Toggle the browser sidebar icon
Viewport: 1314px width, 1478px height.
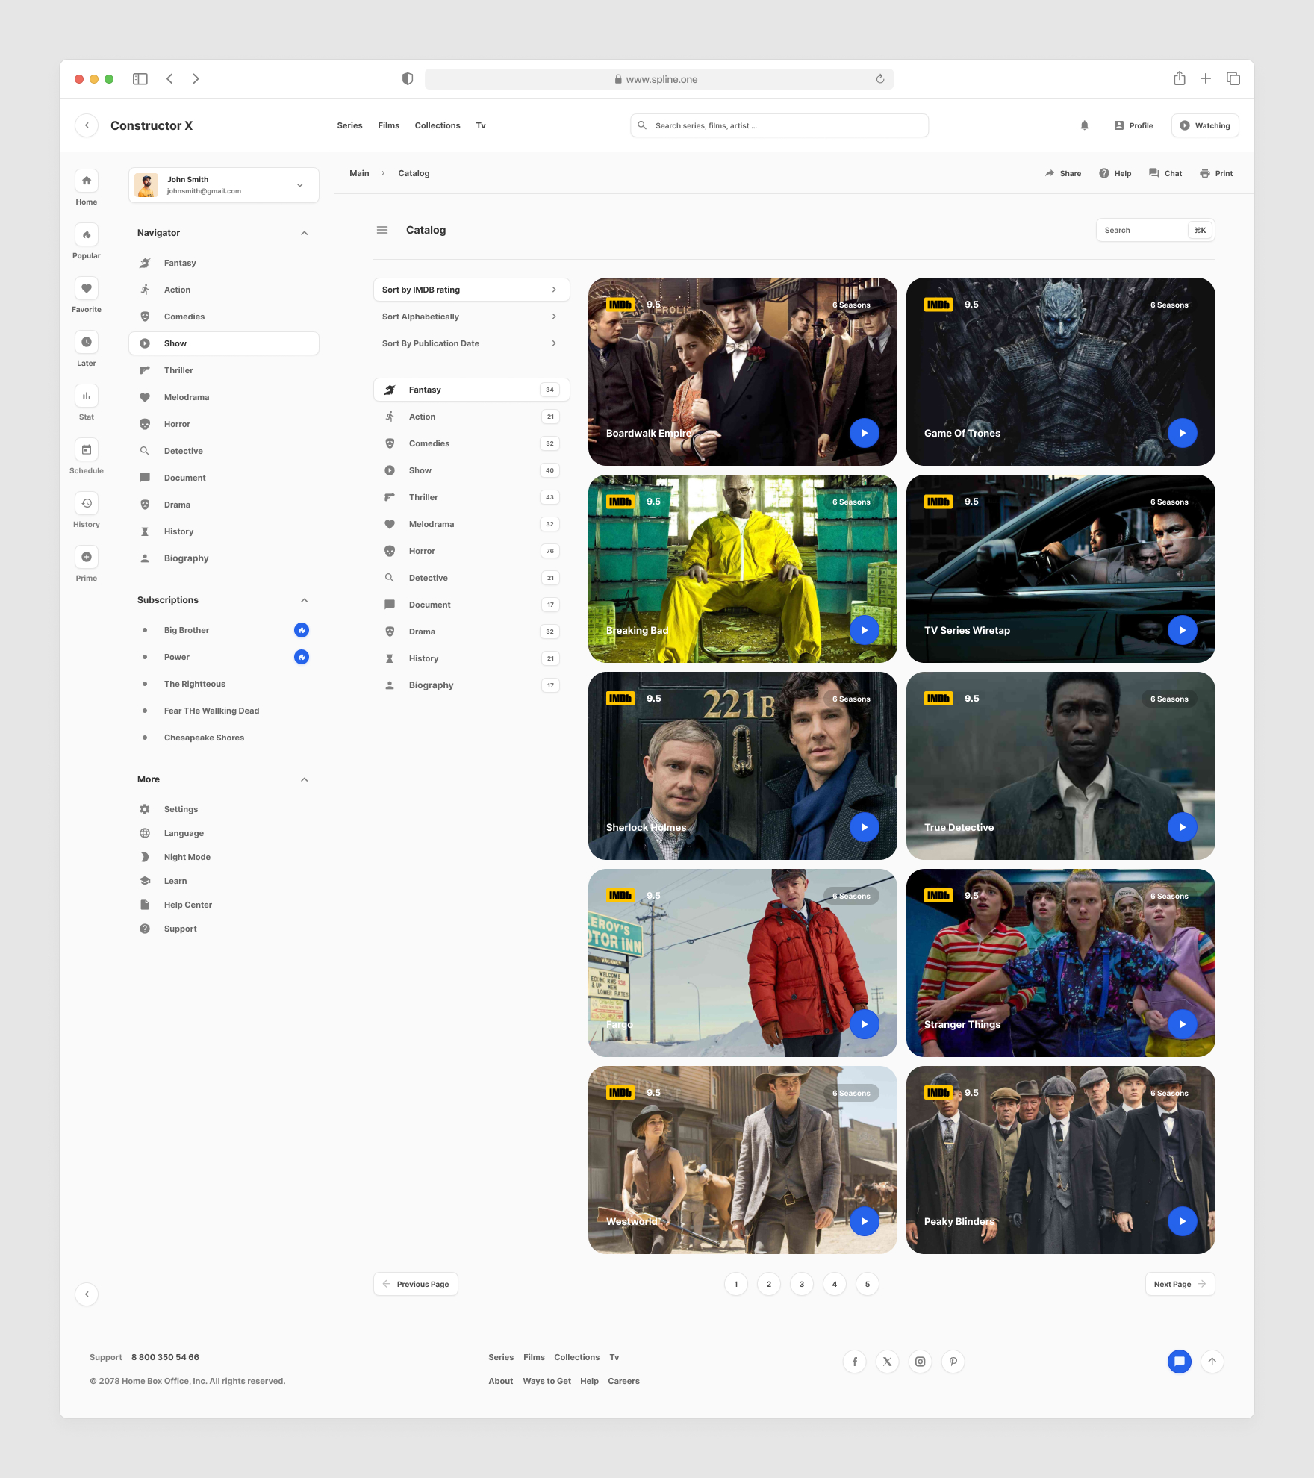pyautogui.click(x=140, y=78)
